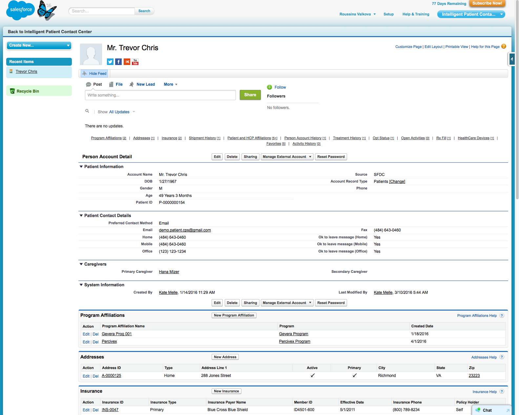Open the Create New dropdown
519x415 pixels.
[x=39, y=45]
